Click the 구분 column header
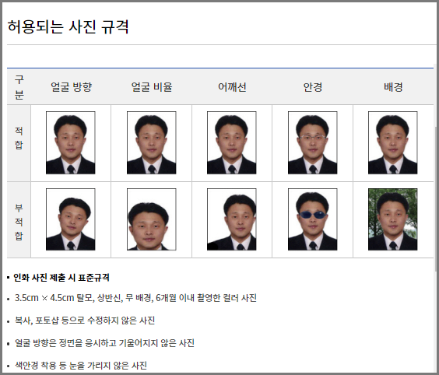The height and width of the screenshot is (375, 439). (19, 87)
